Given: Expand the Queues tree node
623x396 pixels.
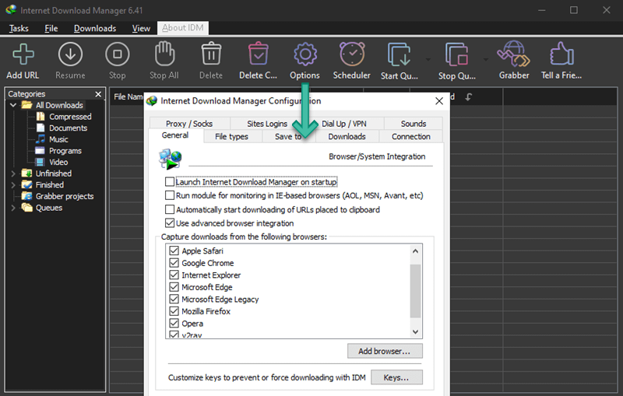Looking at the screenshot, I should [13, 208].
